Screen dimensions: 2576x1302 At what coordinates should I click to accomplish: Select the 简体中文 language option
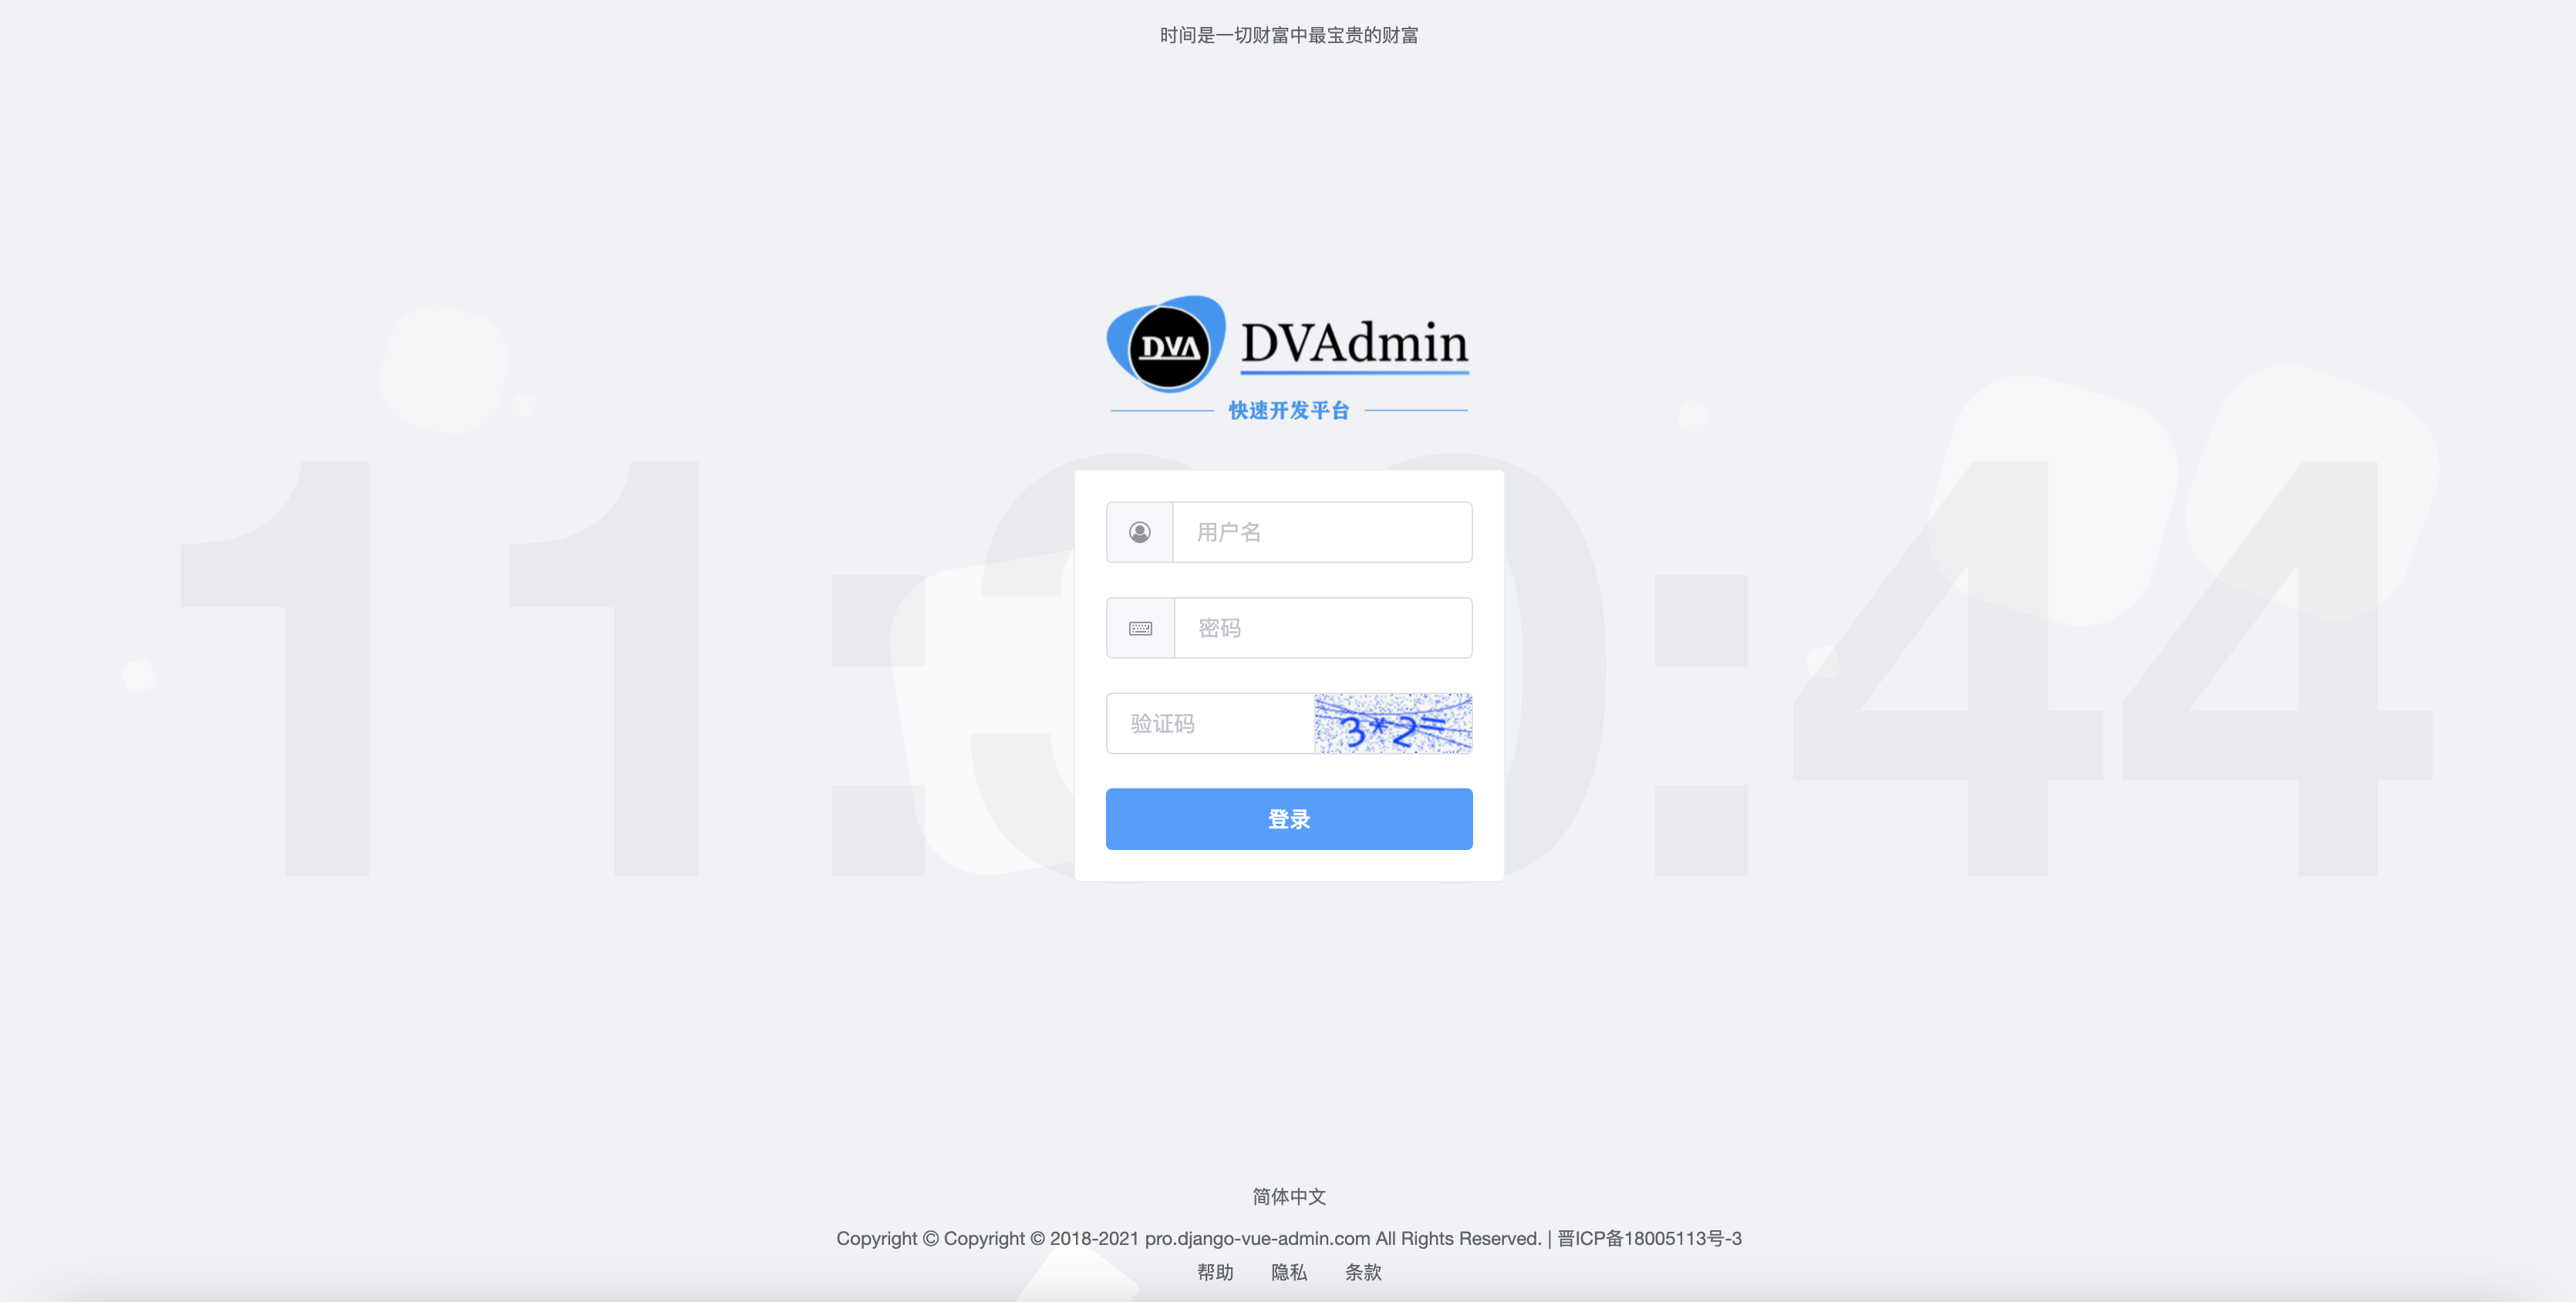1290,1196
